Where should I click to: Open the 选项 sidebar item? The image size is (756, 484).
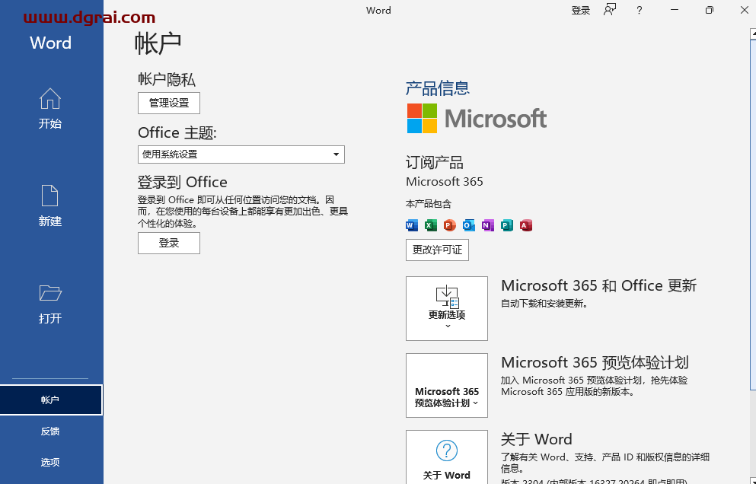coord(51,462)
